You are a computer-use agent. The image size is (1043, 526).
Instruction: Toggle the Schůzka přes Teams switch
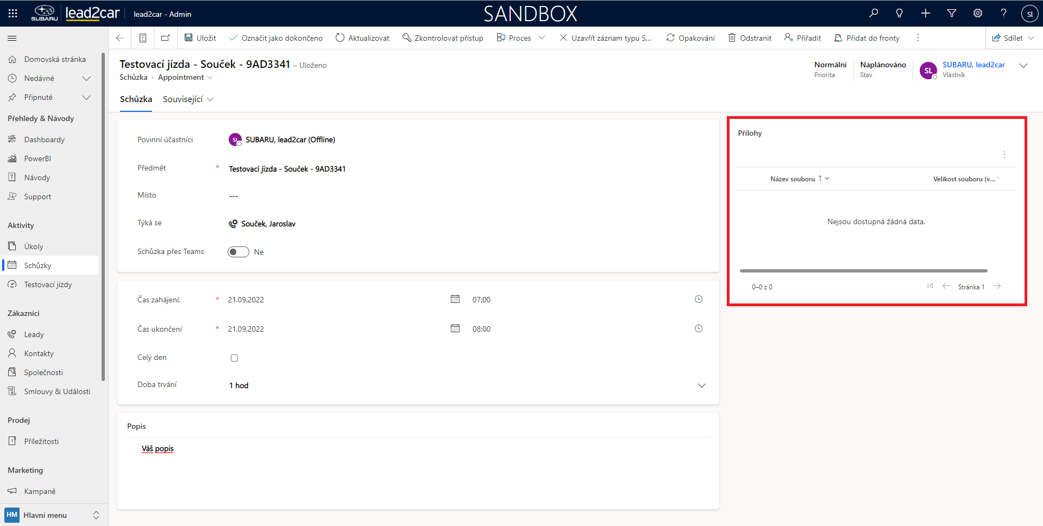[238, 252]
